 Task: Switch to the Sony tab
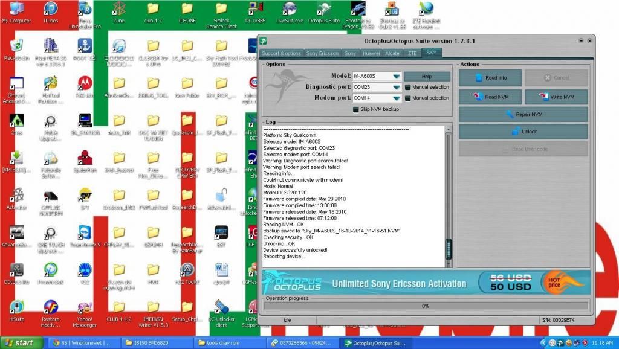[x=350, y=53]
